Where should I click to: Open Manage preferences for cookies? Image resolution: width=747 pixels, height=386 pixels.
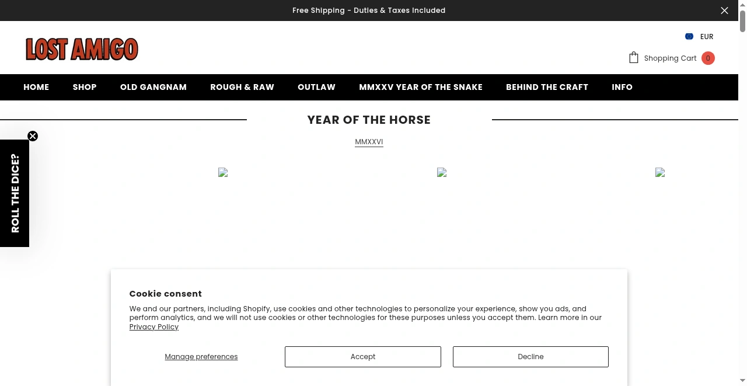click(x=201, y=357)
